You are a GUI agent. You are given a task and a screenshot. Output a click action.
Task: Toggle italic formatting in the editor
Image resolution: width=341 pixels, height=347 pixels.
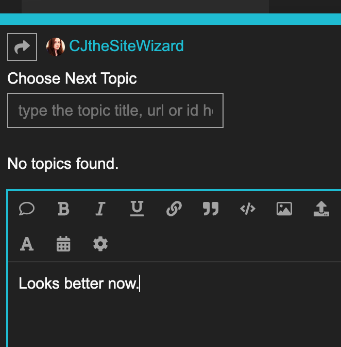100,209
